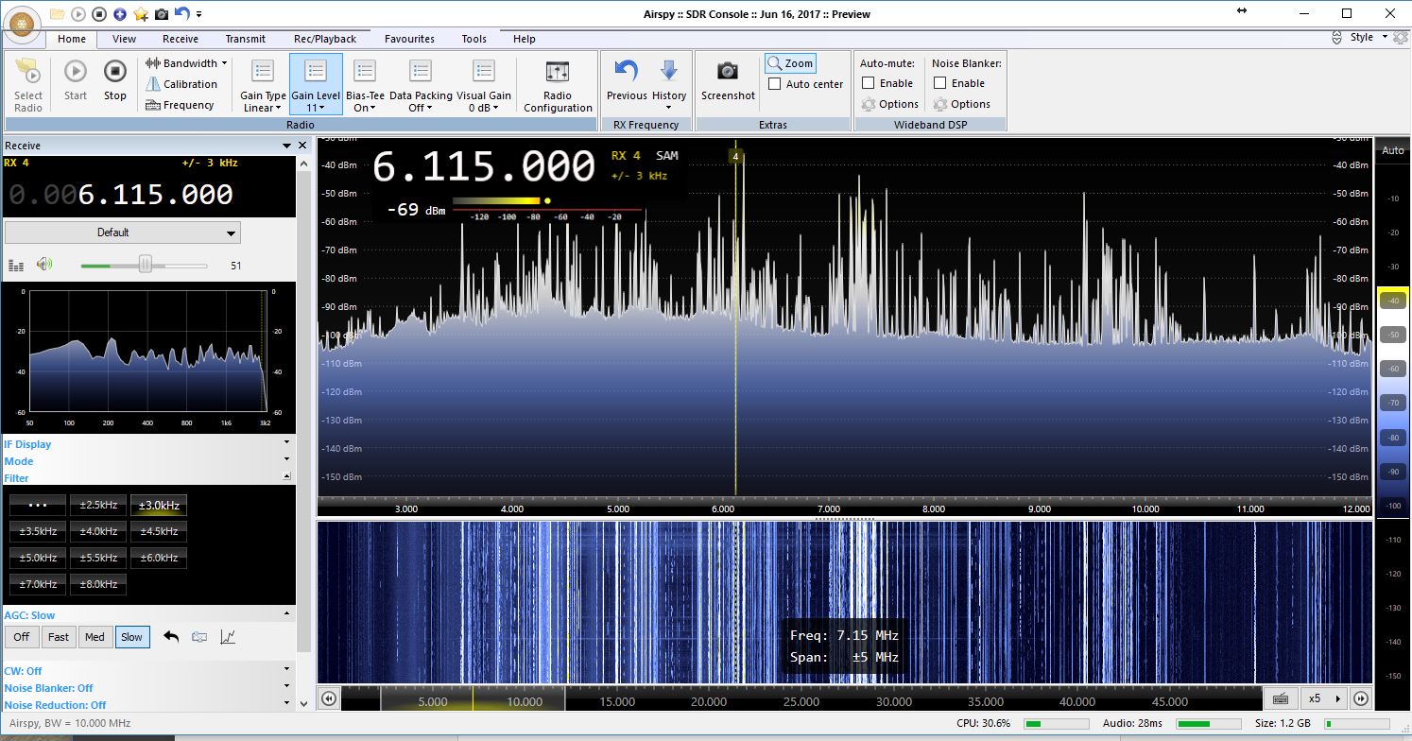
Task: Open the Tools menu
Action: 474,39
